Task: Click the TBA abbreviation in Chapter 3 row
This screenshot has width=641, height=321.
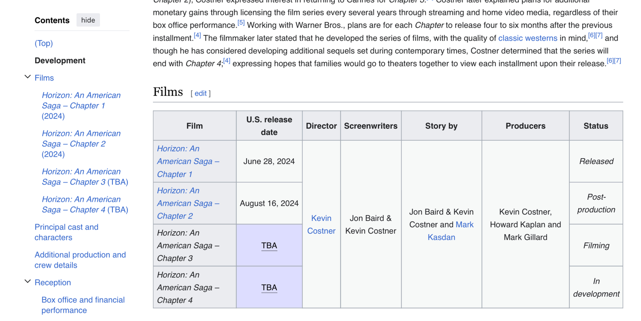Action: 269,246
